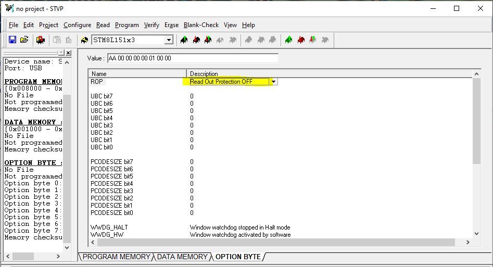Click the 0 value of UBC bit4

(x=192, y=118)
